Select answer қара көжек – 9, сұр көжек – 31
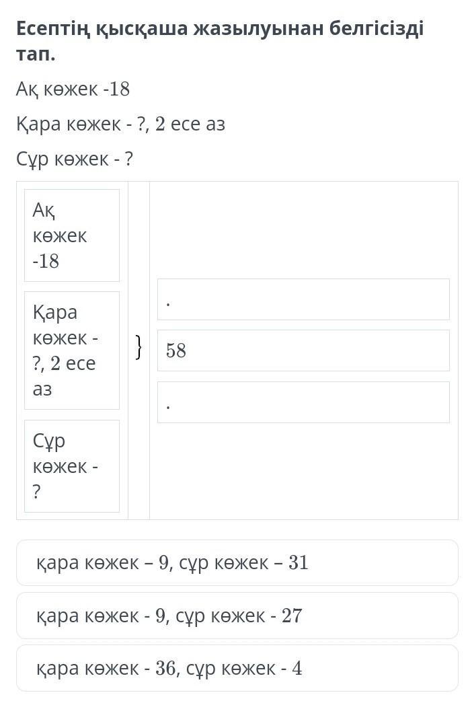The height and width of the screenshot is (703, 470). (237, 562)
